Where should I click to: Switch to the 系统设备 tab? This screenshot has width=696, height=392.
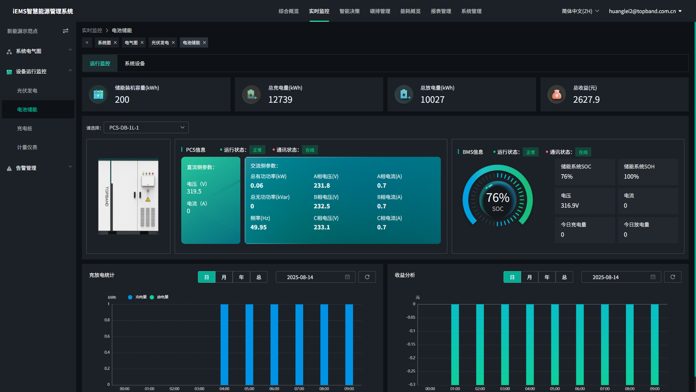(134, 63)
